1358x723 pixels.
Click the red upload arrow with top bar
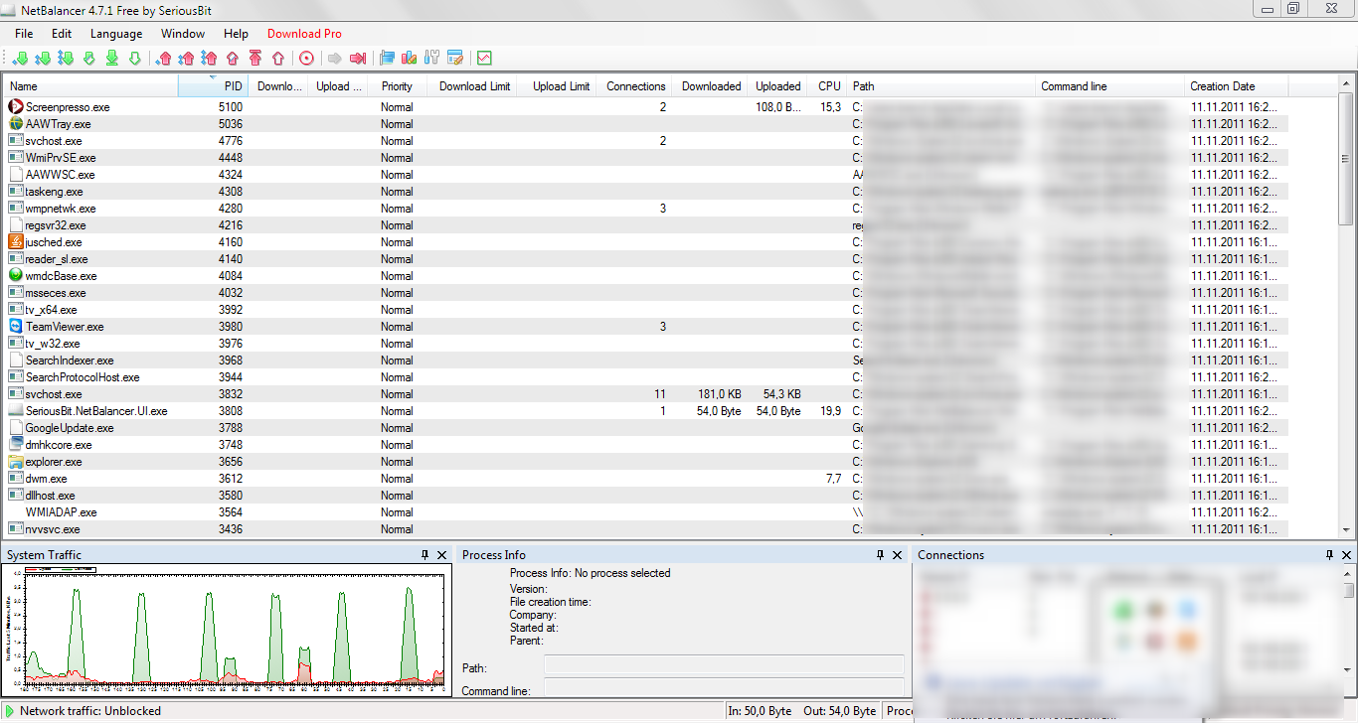[x=255, y=59]
